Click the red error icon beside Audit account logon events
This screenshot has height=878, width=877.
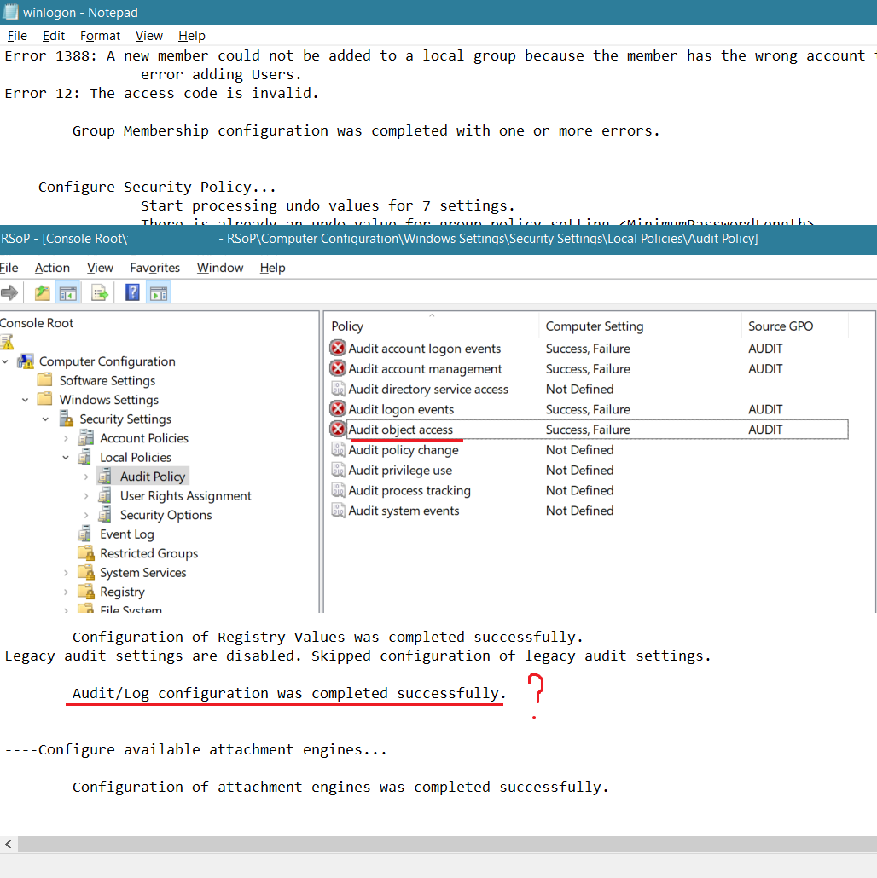click(337, 349)
